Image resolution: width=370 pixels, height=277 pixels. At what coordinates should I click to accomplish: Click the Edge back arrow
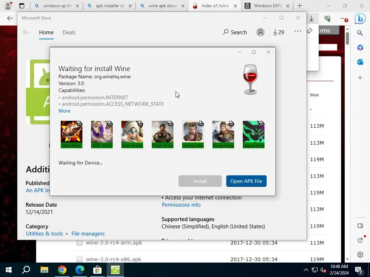click(x=10, y=18)
